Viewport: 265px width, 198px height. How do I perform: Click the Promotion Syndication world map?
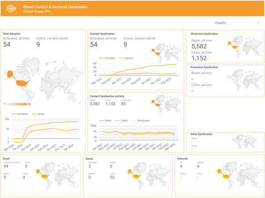(244, 80)
